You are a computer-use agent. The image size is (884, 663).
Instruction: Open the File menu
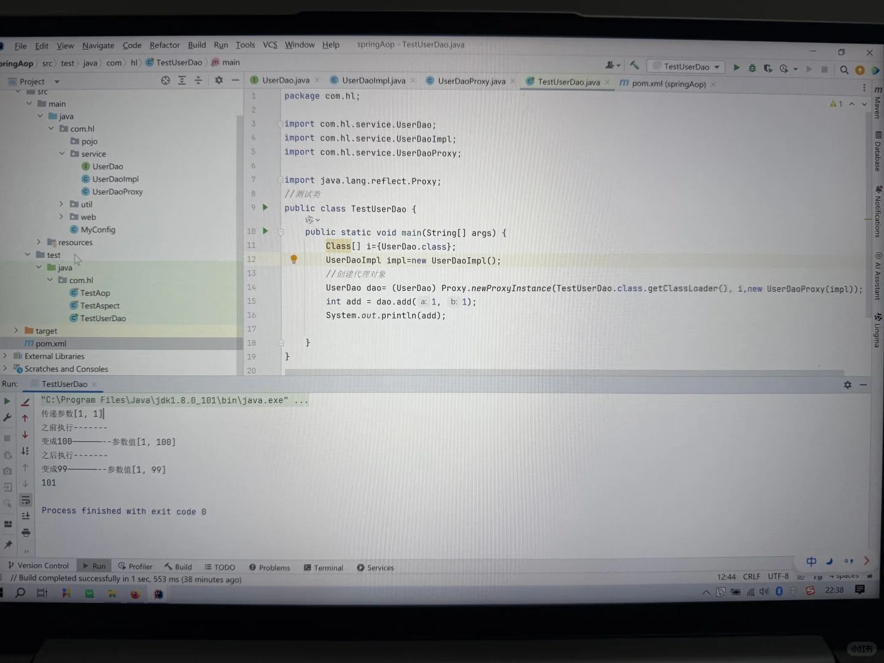21,46
